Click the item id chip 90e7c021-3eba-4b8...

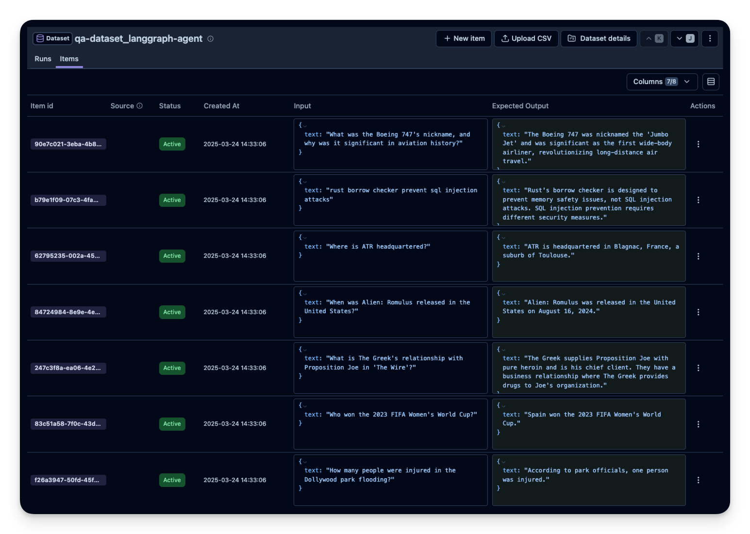[x=68, y=144]
